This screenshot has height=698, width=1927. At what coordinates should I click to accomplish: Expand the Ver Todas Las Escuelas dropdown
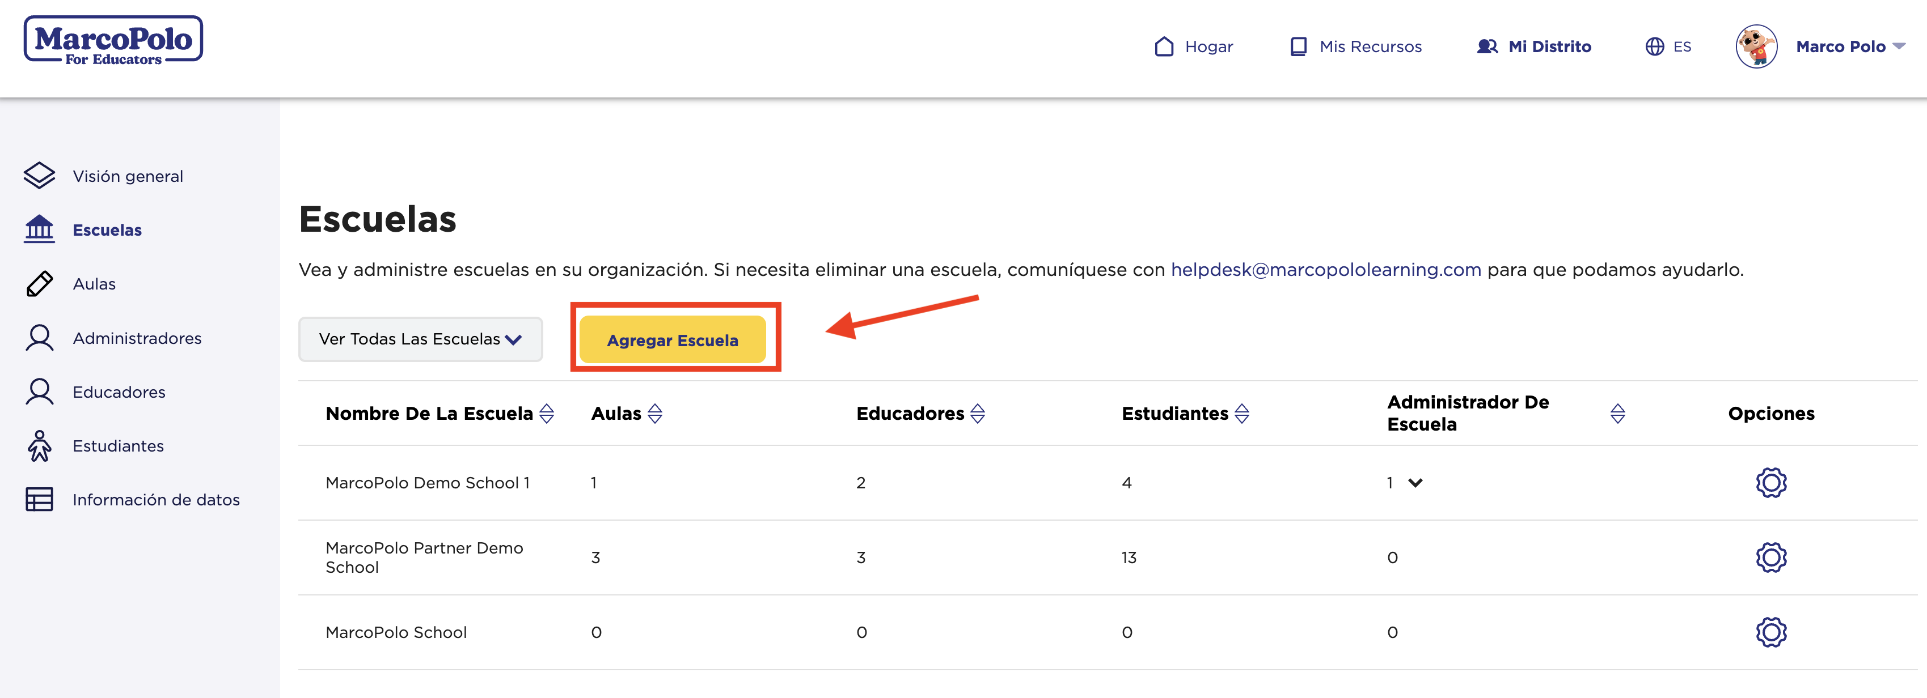420,339
